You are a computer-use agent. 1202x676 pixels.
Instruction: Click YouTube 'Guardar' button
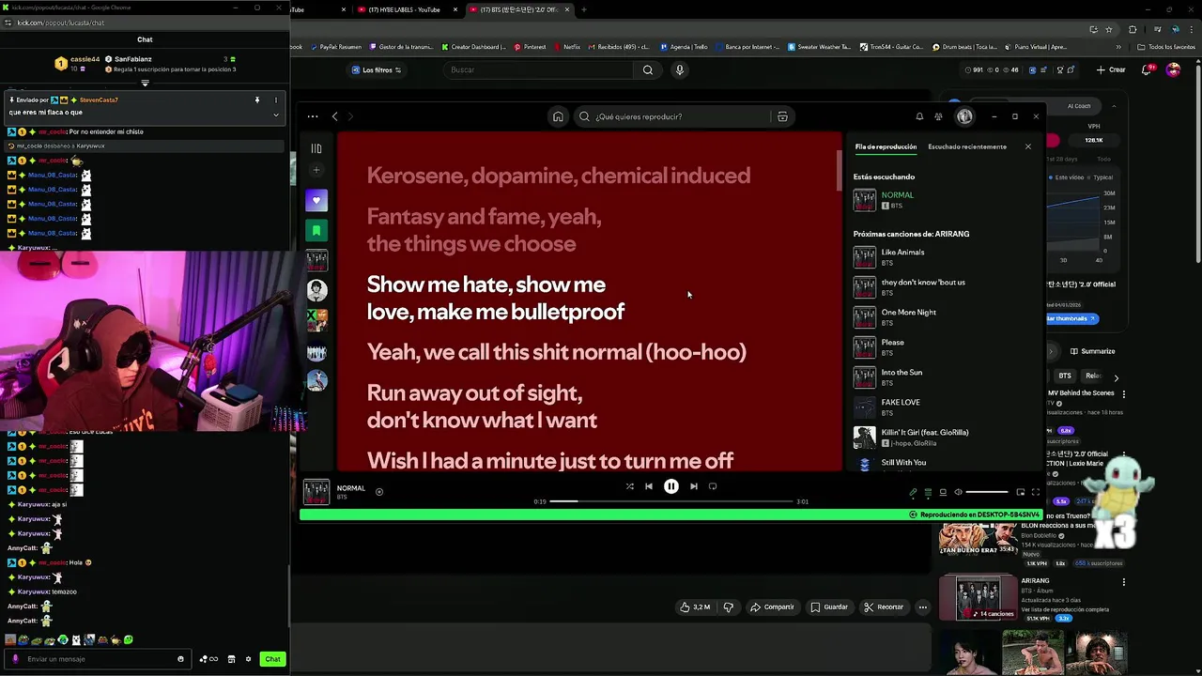829,607
